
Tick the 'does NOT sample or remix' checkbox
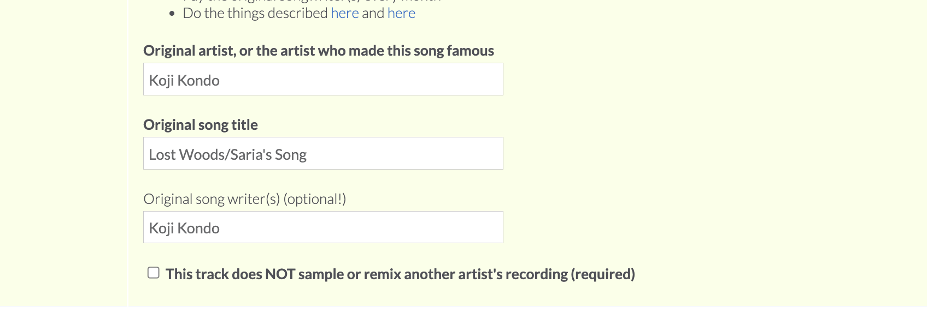click(154, 273)
